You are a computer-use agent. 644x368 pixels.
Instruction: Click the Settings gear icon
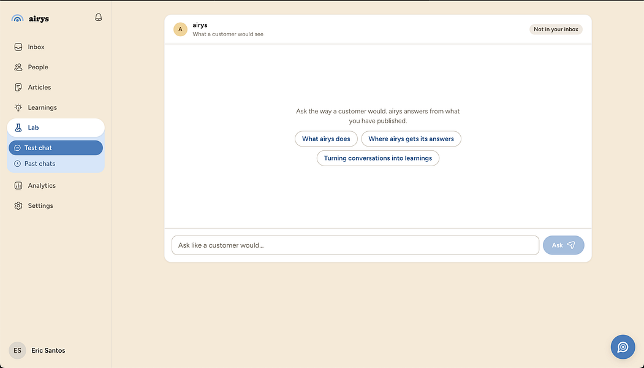(18, 205)
